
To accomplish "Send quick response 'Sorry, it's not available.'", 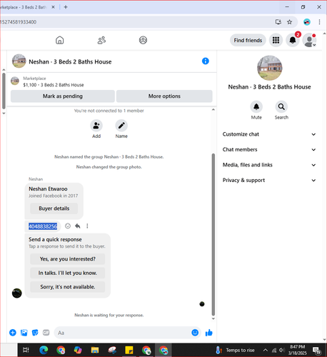I will [68, 287].
